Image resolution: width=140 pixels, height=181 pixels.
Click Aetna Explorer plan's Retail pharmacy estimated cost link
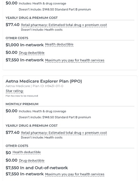click(x=64, y=133)
